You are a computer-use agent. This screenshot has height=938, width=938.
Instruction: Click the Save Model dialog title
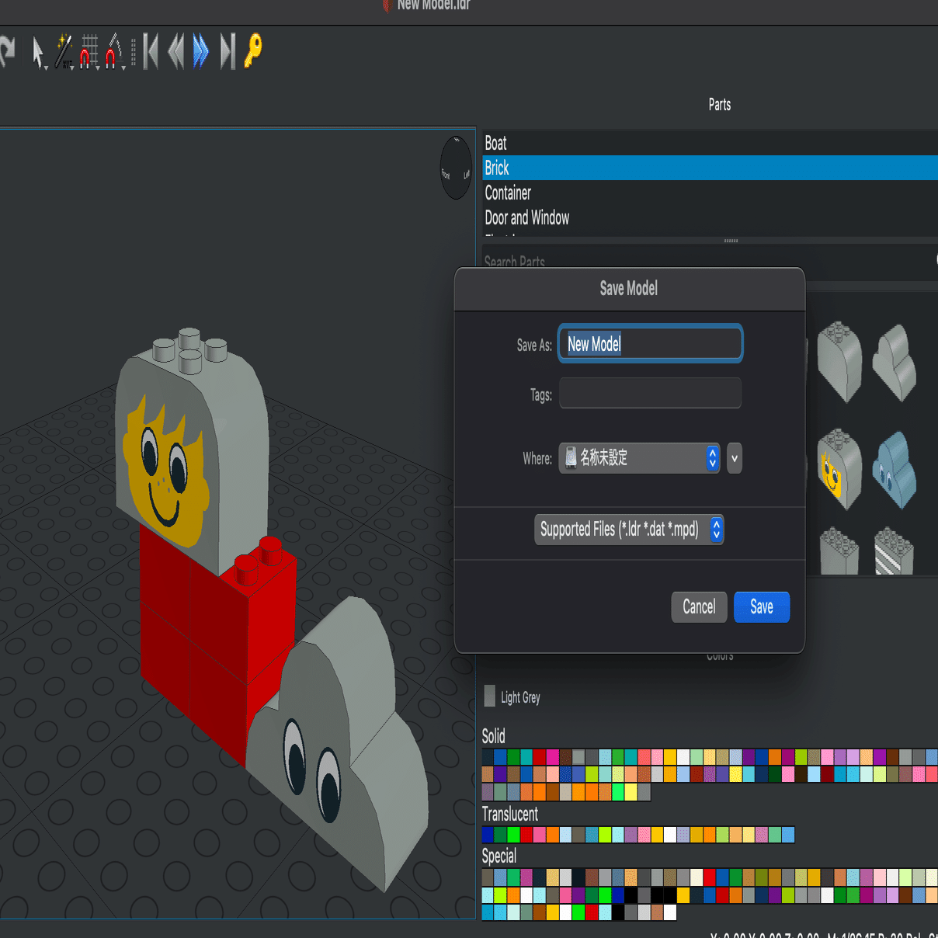point(629,289)
